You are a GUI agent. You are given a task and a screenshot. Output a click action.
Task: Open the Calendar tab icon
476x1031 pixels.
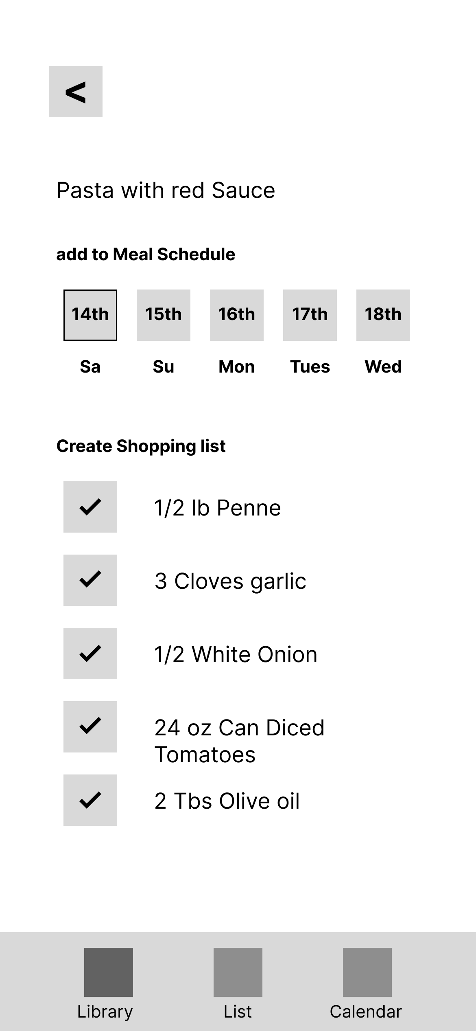click(367, 972)
